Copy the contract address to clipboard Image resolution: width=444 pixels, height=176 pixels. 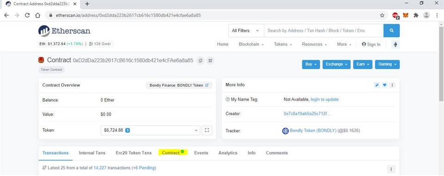[200, 60]
